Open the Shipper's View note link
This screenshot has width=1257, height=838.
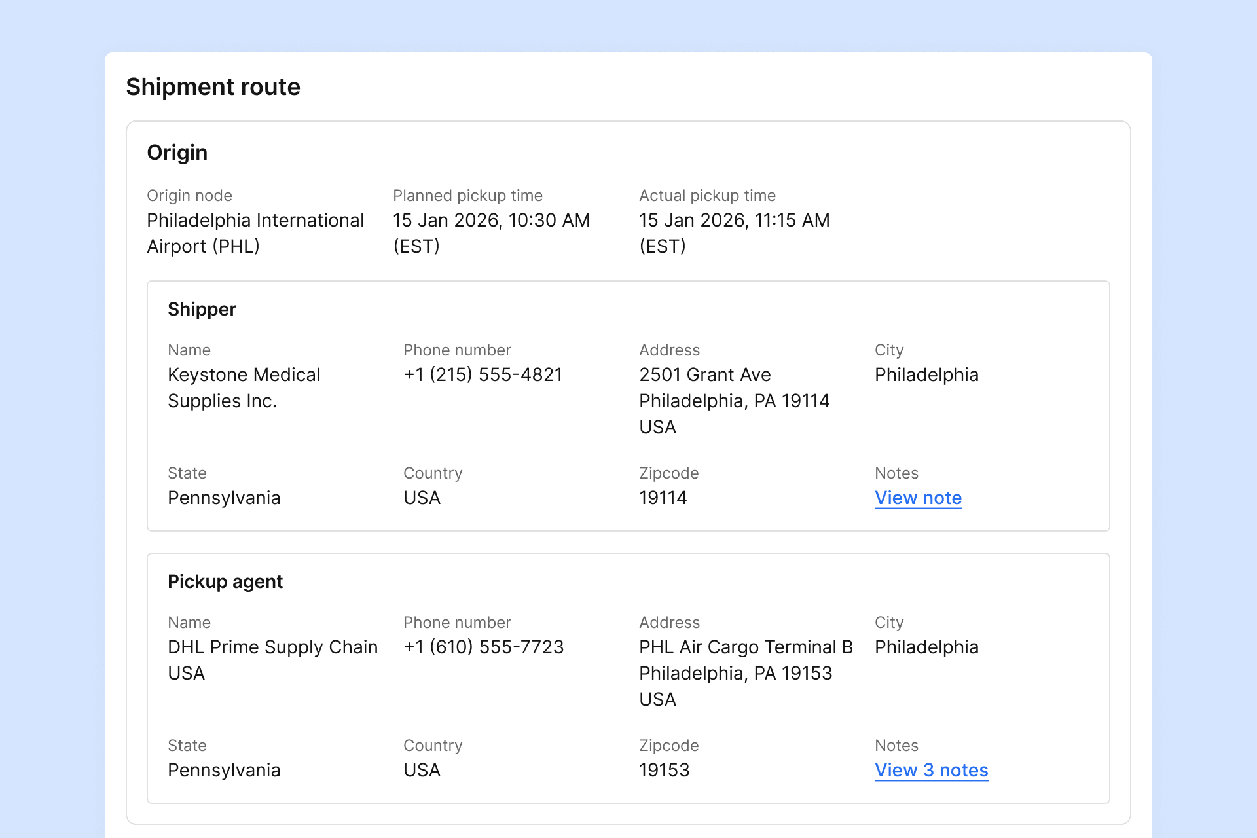click(918, 498)
